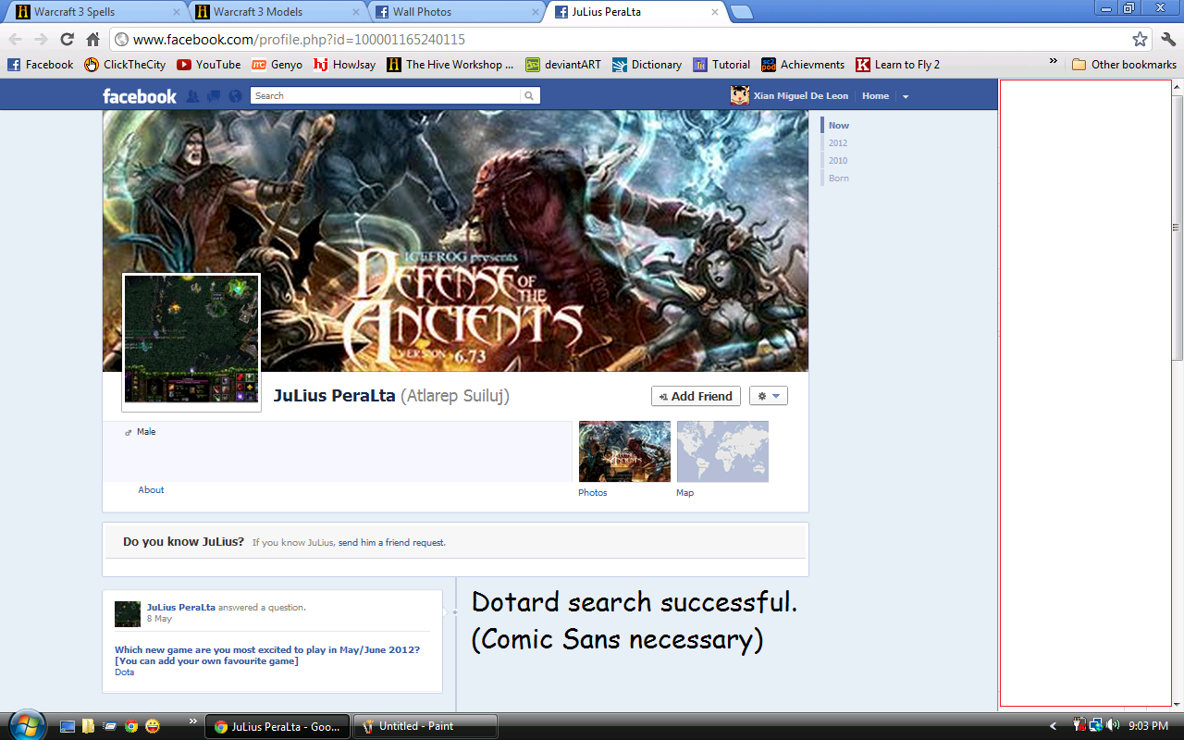The height and width of the screenshot is (740, 1184).
Task: Bookmark this page with the star icon
Action: pyautogui.click(x=1140, y=40)
